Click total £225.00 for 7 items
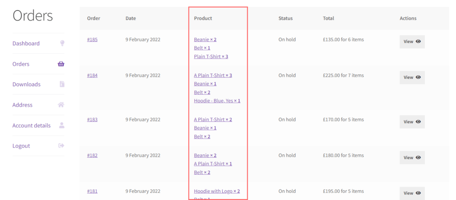 click(343, 76)
